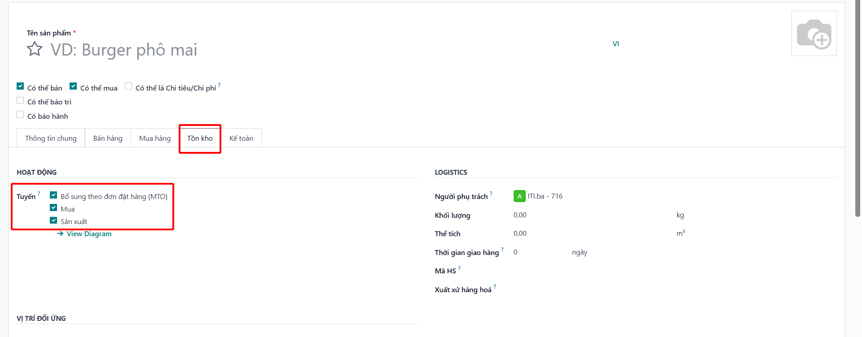Uncheck the Có thể mua checkbox
Image resolution: width=862 pixels, height=337 pixels.
73,86
